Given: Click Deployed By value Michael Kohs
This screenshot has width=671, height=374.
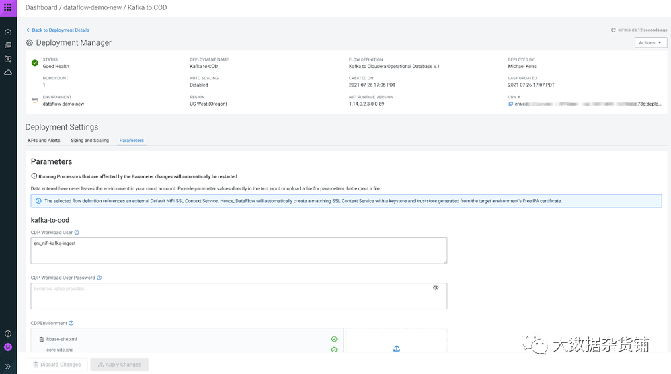Looking at the screenshot, I should pos(522,67).
